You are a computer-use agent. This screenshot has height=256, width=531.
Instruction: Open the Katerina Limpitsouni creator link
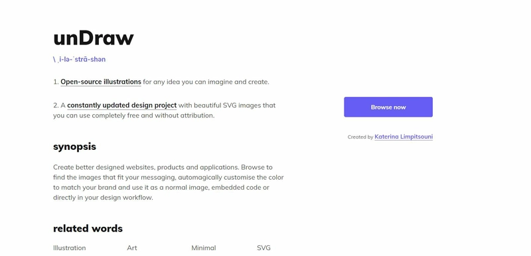(404, 137)
